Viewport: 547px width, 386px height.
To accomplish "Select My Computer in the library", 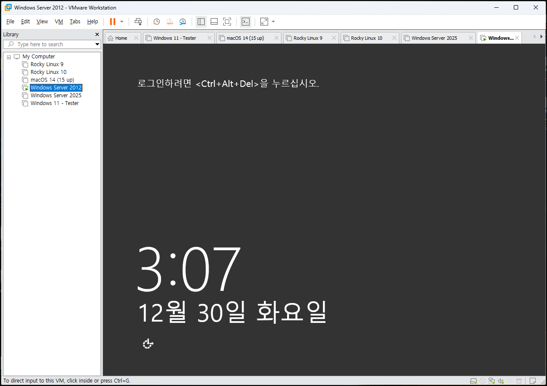I will point(38,56).
